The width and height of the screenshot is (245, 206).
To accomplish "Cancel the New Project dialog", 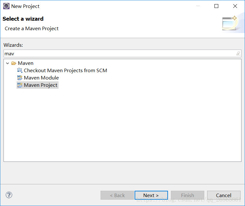I will click(x=224, y=195).
